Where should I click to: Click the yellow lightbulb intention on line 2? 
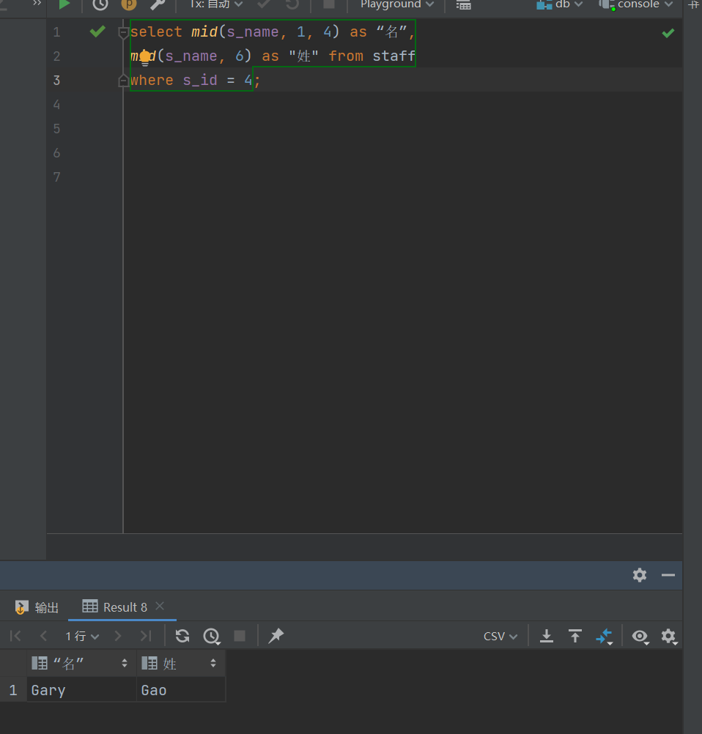145,57
